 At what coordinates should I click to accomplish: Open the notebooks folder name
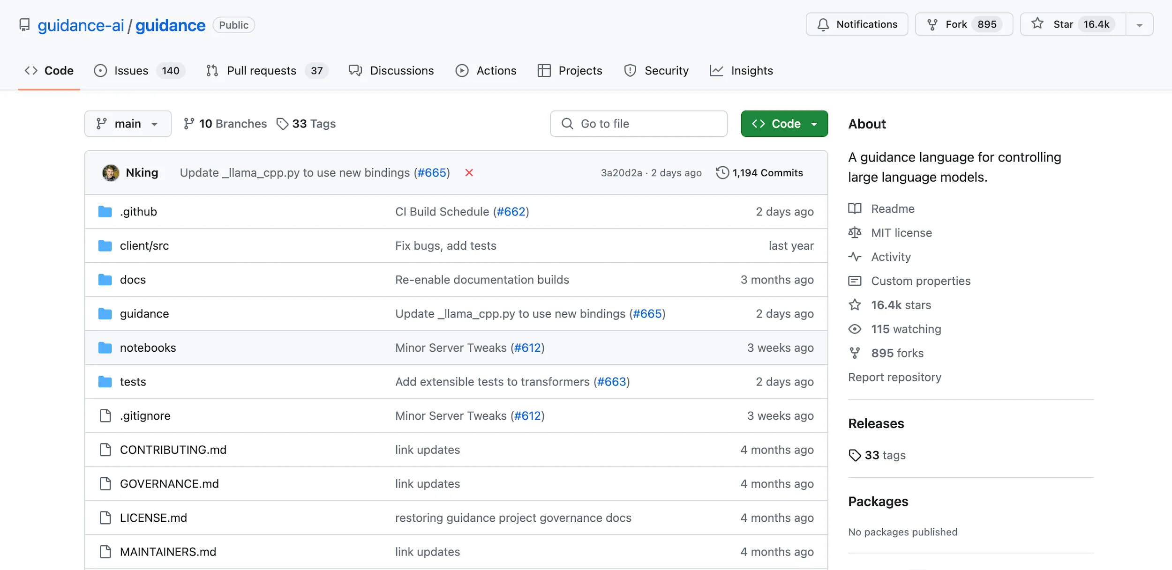click(x=148, y=348)
